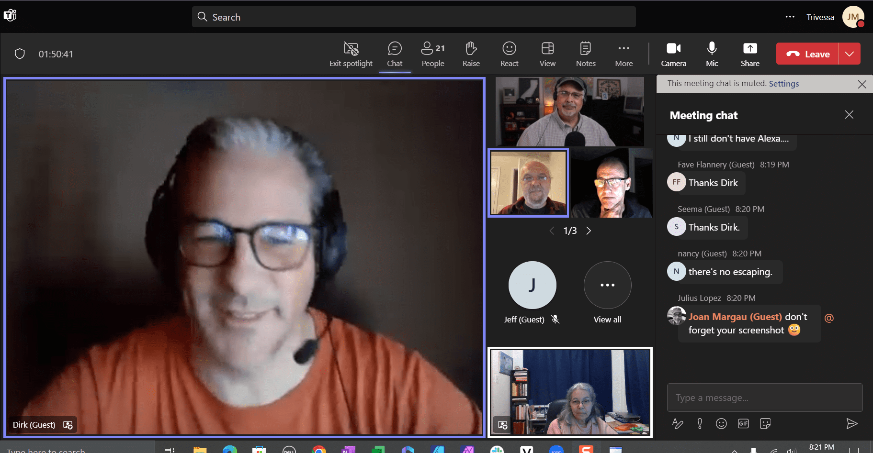Open the message format options
The image size is (873, 453).
(x=677, y=423)
